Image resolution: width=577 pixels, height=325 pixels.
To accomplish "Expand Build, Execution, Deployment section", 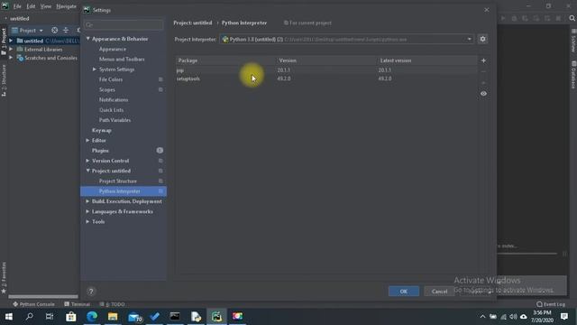I will coord(88,201).
